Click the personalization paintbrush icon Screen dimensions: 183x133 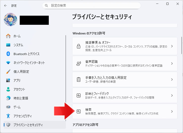(8, 72)
